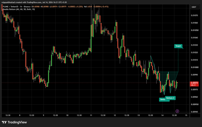The image size is (202, 127).
Task: Click the header text created with TradingView.com
Action: [x=29, y=2]
